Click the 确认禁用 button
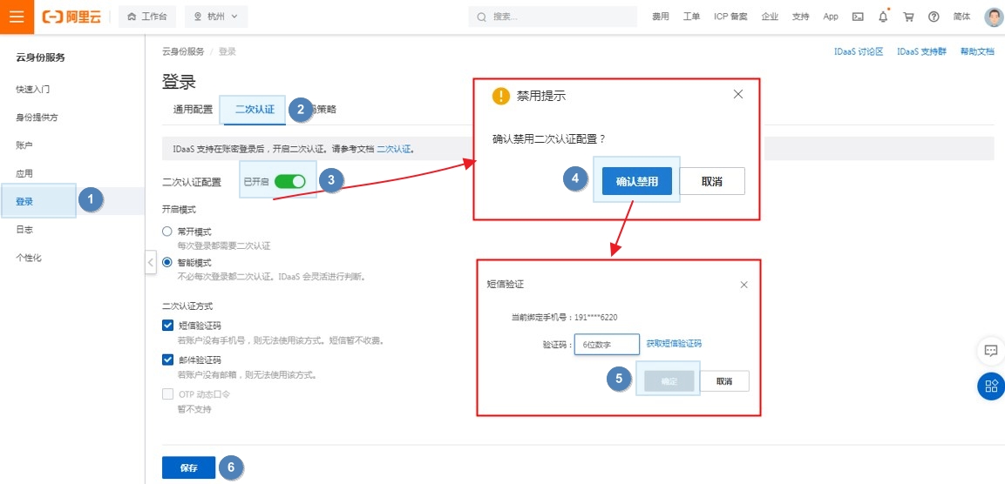Viewport: 1005px width, 484px height. (x=636, y=181)
